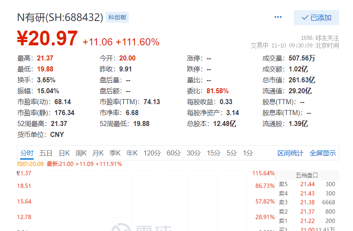Open the 区间统计 link
353x231 pixels.
coord(290,153)
